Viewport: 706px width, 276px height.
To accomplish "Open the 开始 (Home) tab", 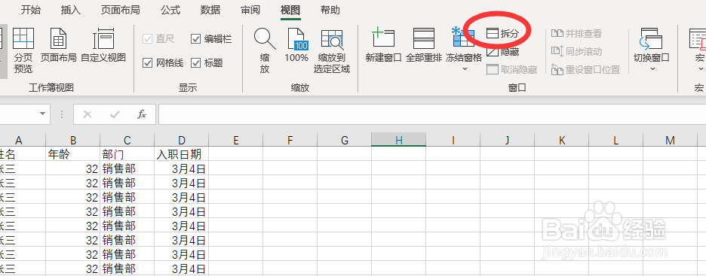I will pyautogui.click(x=31, y=10).
